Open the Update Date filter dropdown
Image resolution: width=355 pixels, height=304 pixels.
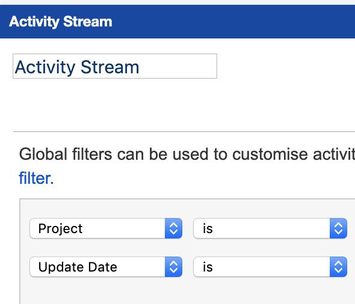click(106, 267)
